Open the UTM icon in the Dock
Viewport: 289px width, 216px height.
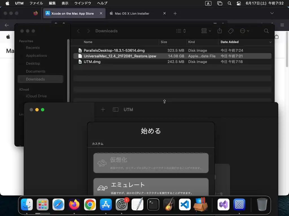239,204
